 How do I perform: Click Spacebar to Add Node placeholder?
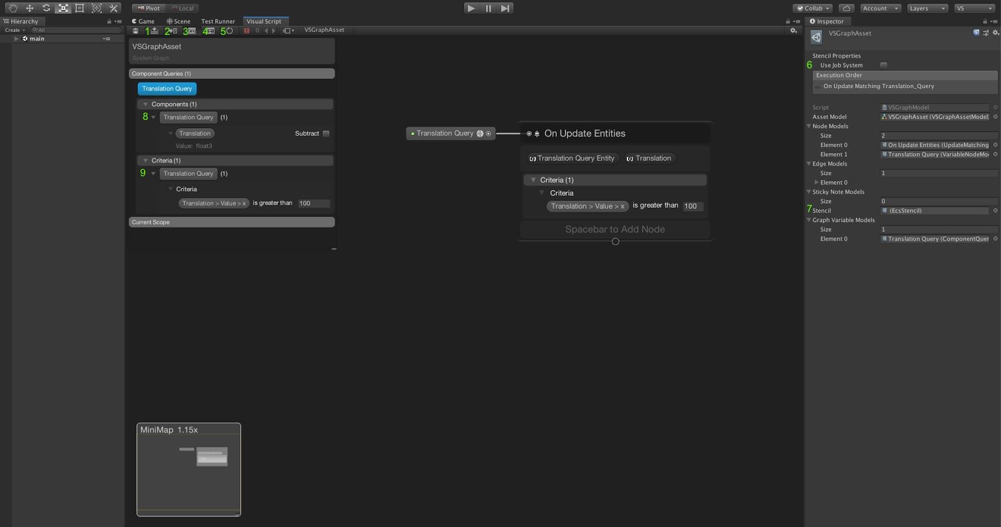(615, 229)
